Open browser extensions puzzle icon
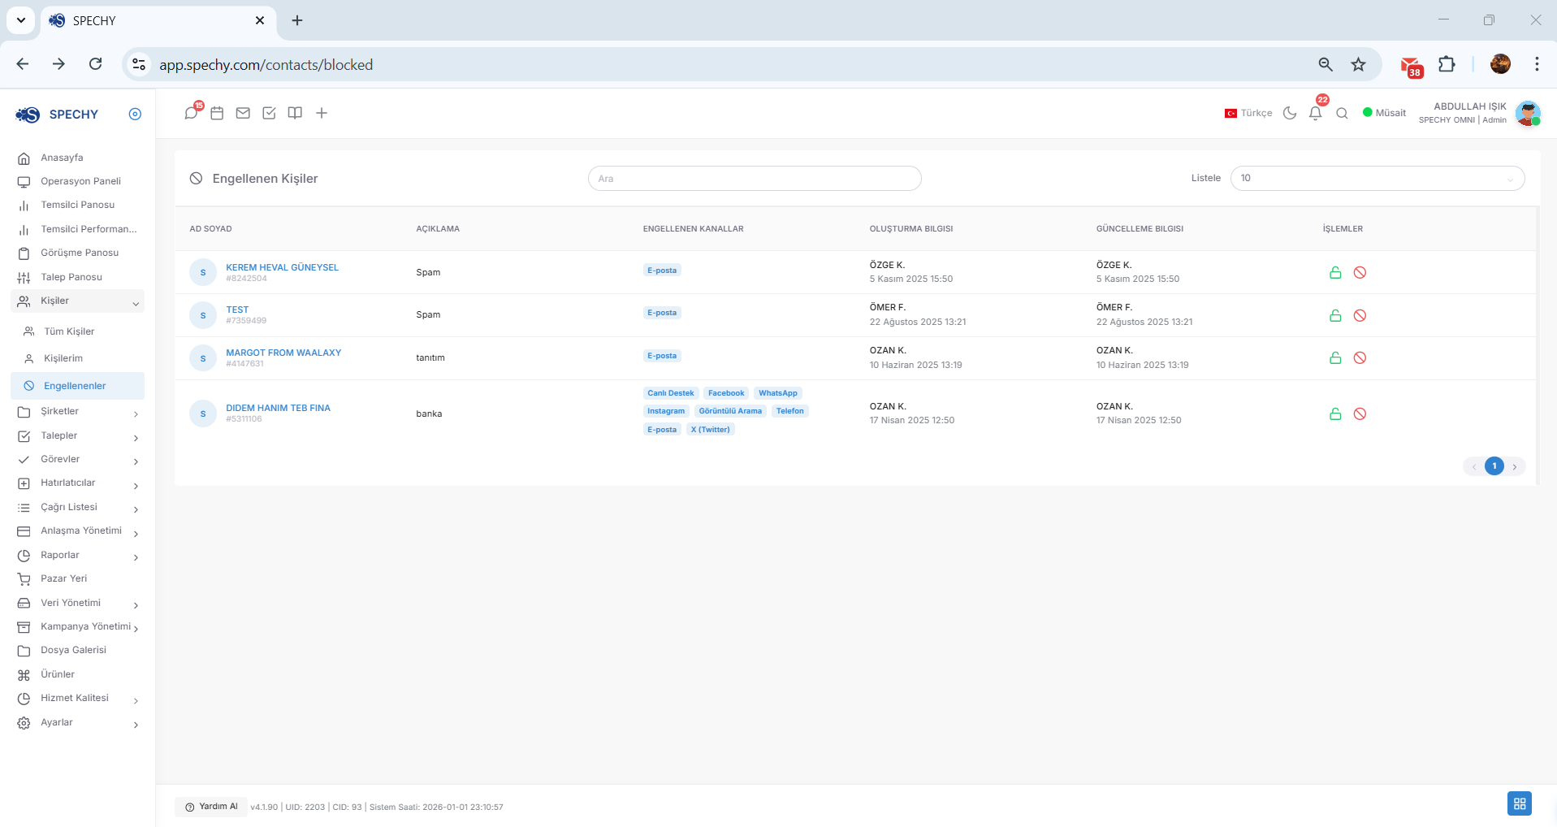This screenshot has width=1557, height=827. pos(1447,64)
